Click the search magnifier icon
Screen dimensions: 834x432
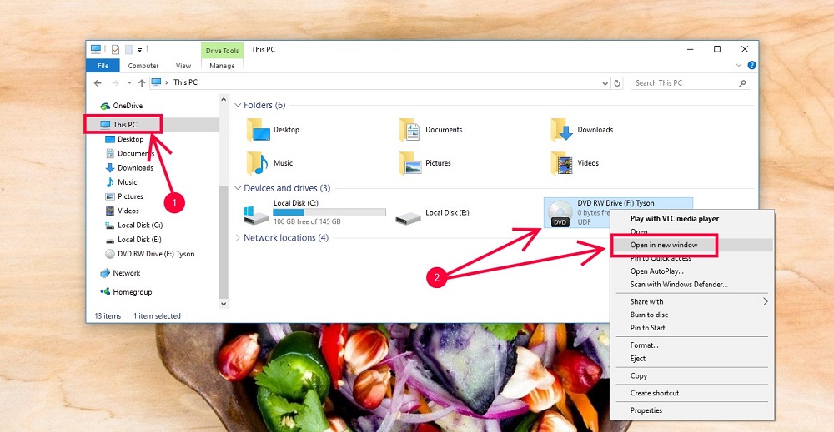click(742, 83)
